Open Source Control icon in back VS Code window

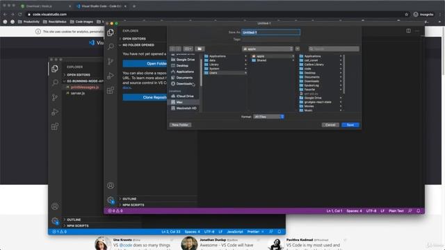click(55, 97)
